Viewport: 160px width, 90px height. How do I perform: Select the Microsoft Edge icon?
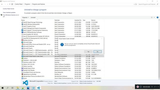click(22, 42)
